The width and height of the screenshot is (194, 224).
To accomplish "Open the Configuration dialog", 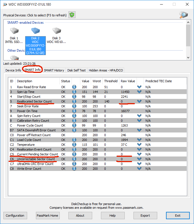I will (15, 216).
